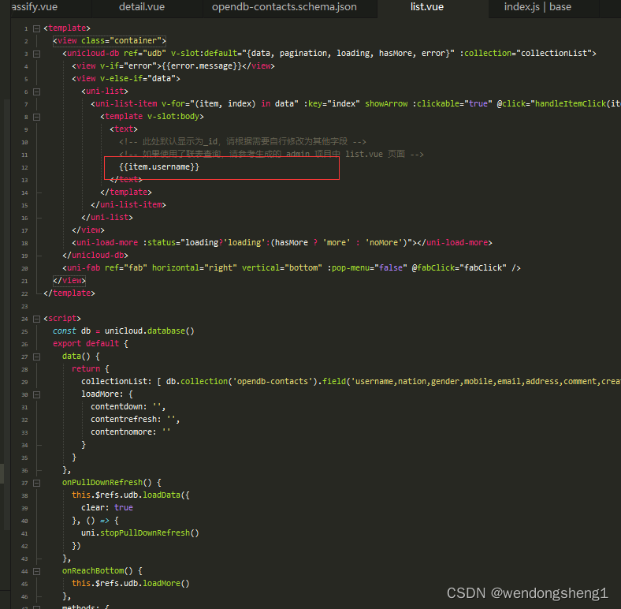621x609 pixels.
Task: Click 'clear: true' on line 39
Action: click(107, 508)
